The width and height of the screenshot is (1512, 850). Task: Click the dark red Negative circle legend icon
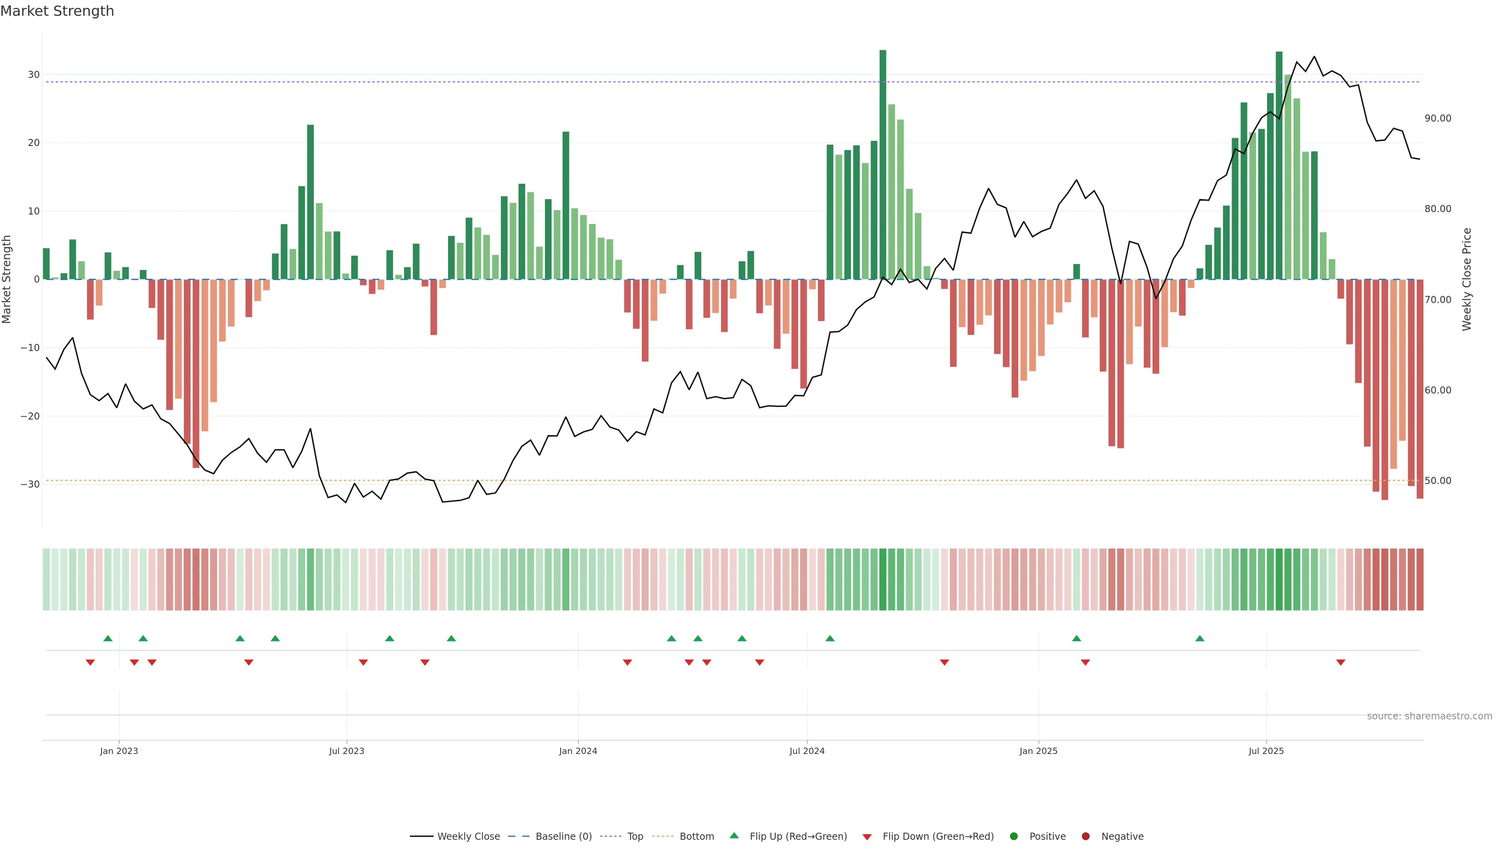click(1085, 837)
